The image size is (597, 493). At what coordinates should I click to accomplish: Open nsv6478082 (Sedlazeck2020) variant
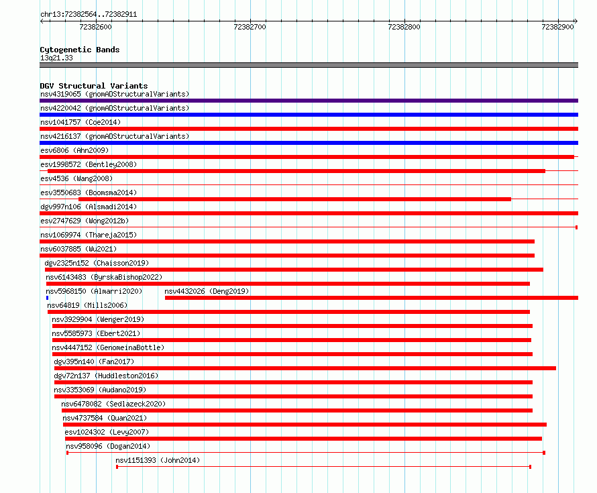tap(113, 404)
